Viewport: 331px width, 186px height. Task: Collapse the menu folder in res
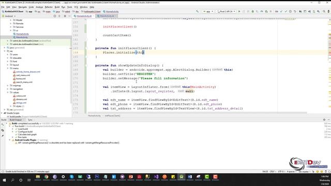tap(8, 68)
